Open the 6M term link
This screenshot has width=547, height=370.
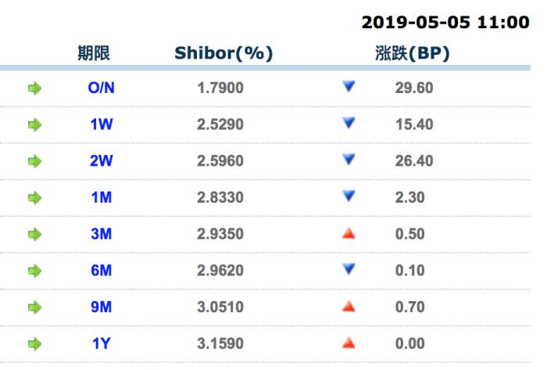(x=101, y=271)
